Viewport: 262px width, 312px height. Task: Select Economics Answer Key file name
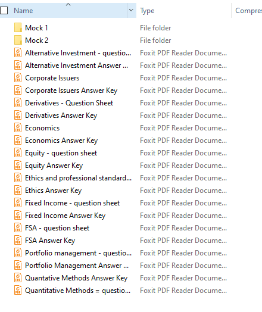coord(61,141)
